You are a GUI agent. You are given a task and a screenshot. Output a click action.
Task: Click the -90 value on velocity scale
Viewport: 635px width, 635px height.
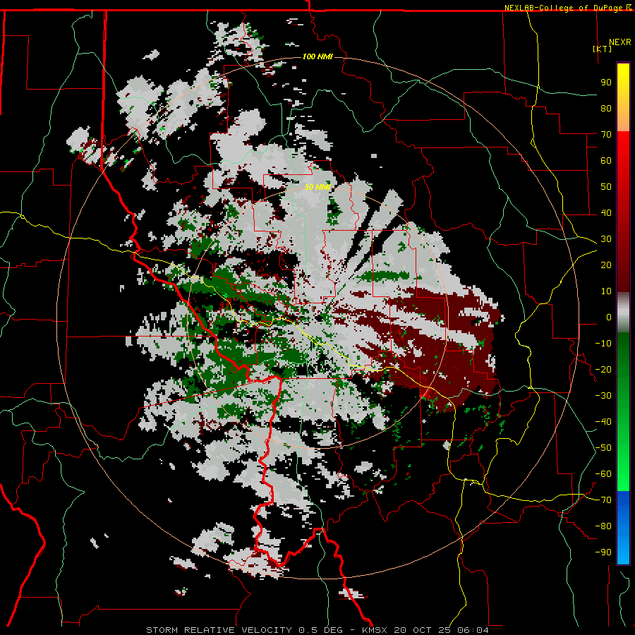coord(603,552)
